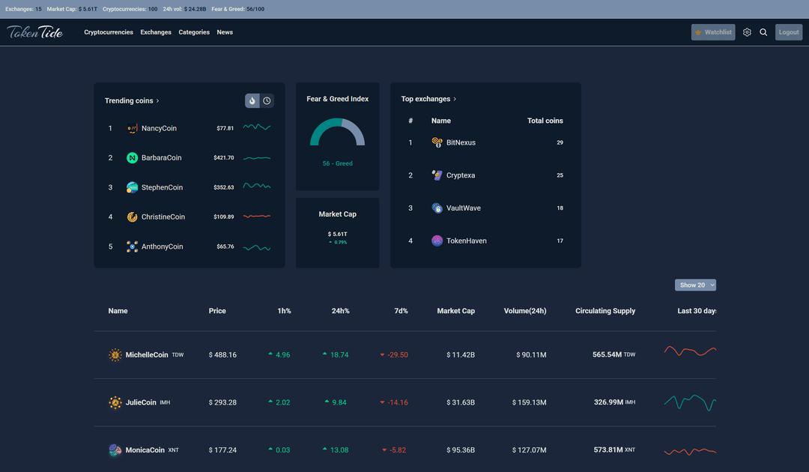
Task: Open the Cryptocurrencies menu
Action: 109,32
